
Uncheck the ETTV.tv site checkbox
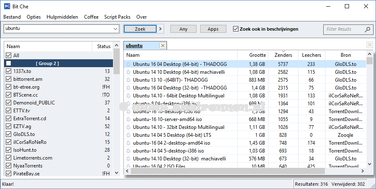click(9, 111)
